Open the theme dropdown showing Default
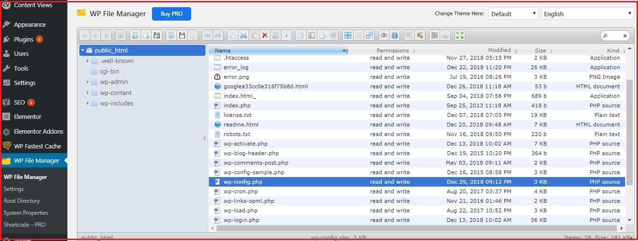This screenshot has width=638, height=241. coord(514,14)
